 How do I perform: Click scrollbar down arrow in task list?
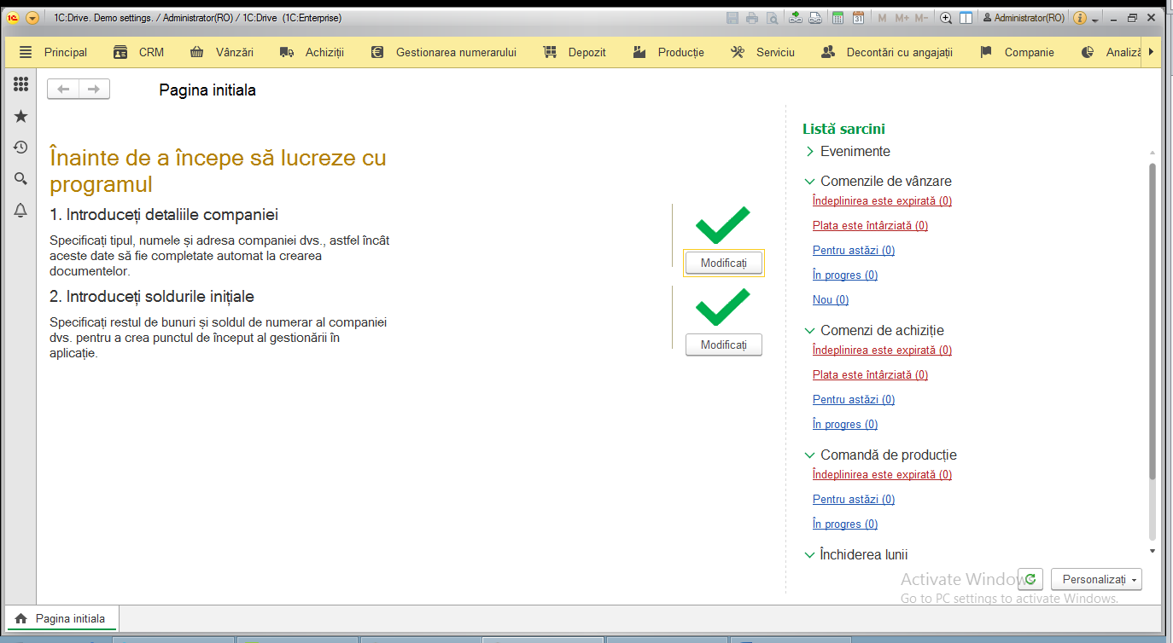(x=1153, y=551)
